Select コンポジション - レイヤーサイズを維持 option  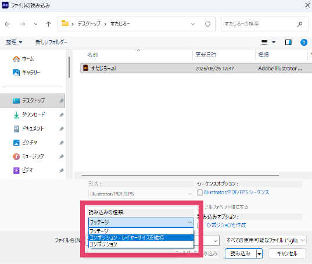pos(141,237)
